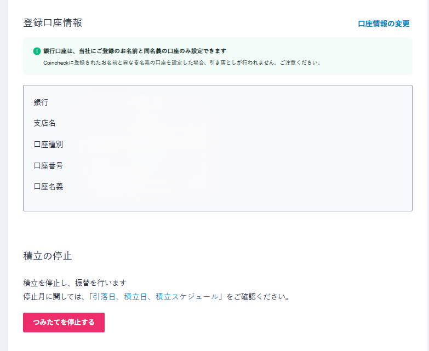This screenshot has width=429, height=351.
Task: Open the 引落日、積立日、積立スケジュール link
Action: click(156, 297)
